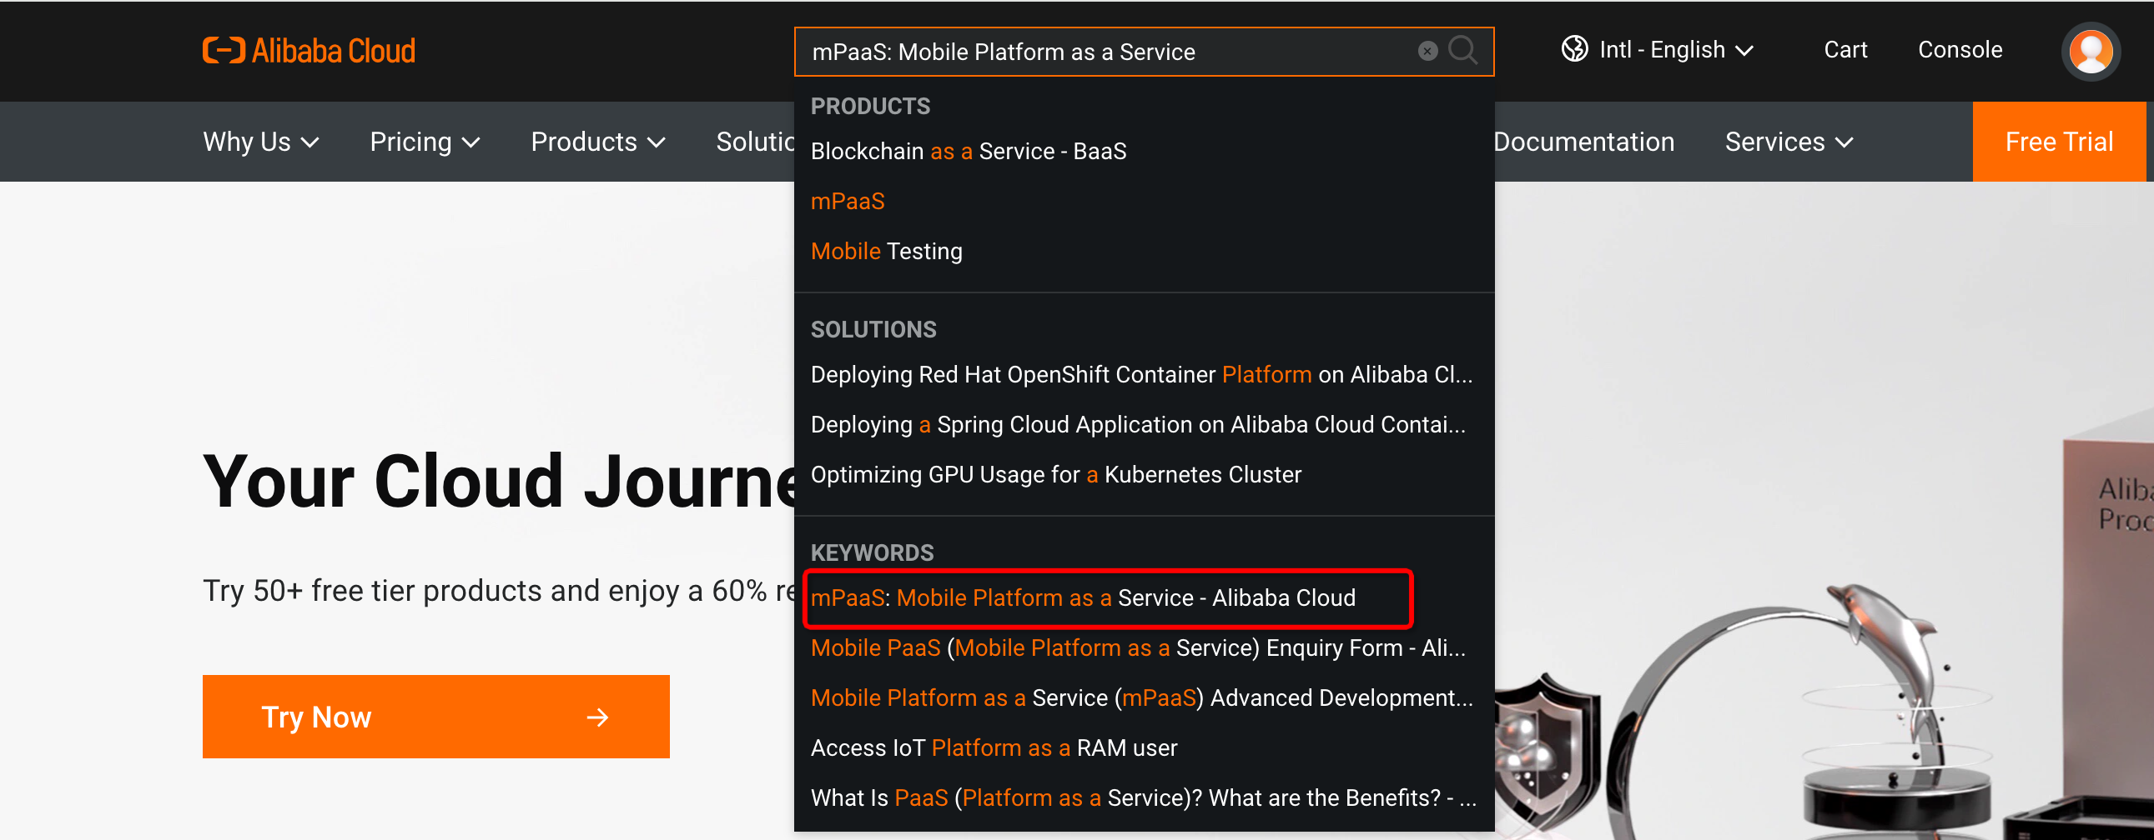Select the Mobile Testing product suggestion
This screenshot has width=2154, height=840.
tap(1144, 252)
